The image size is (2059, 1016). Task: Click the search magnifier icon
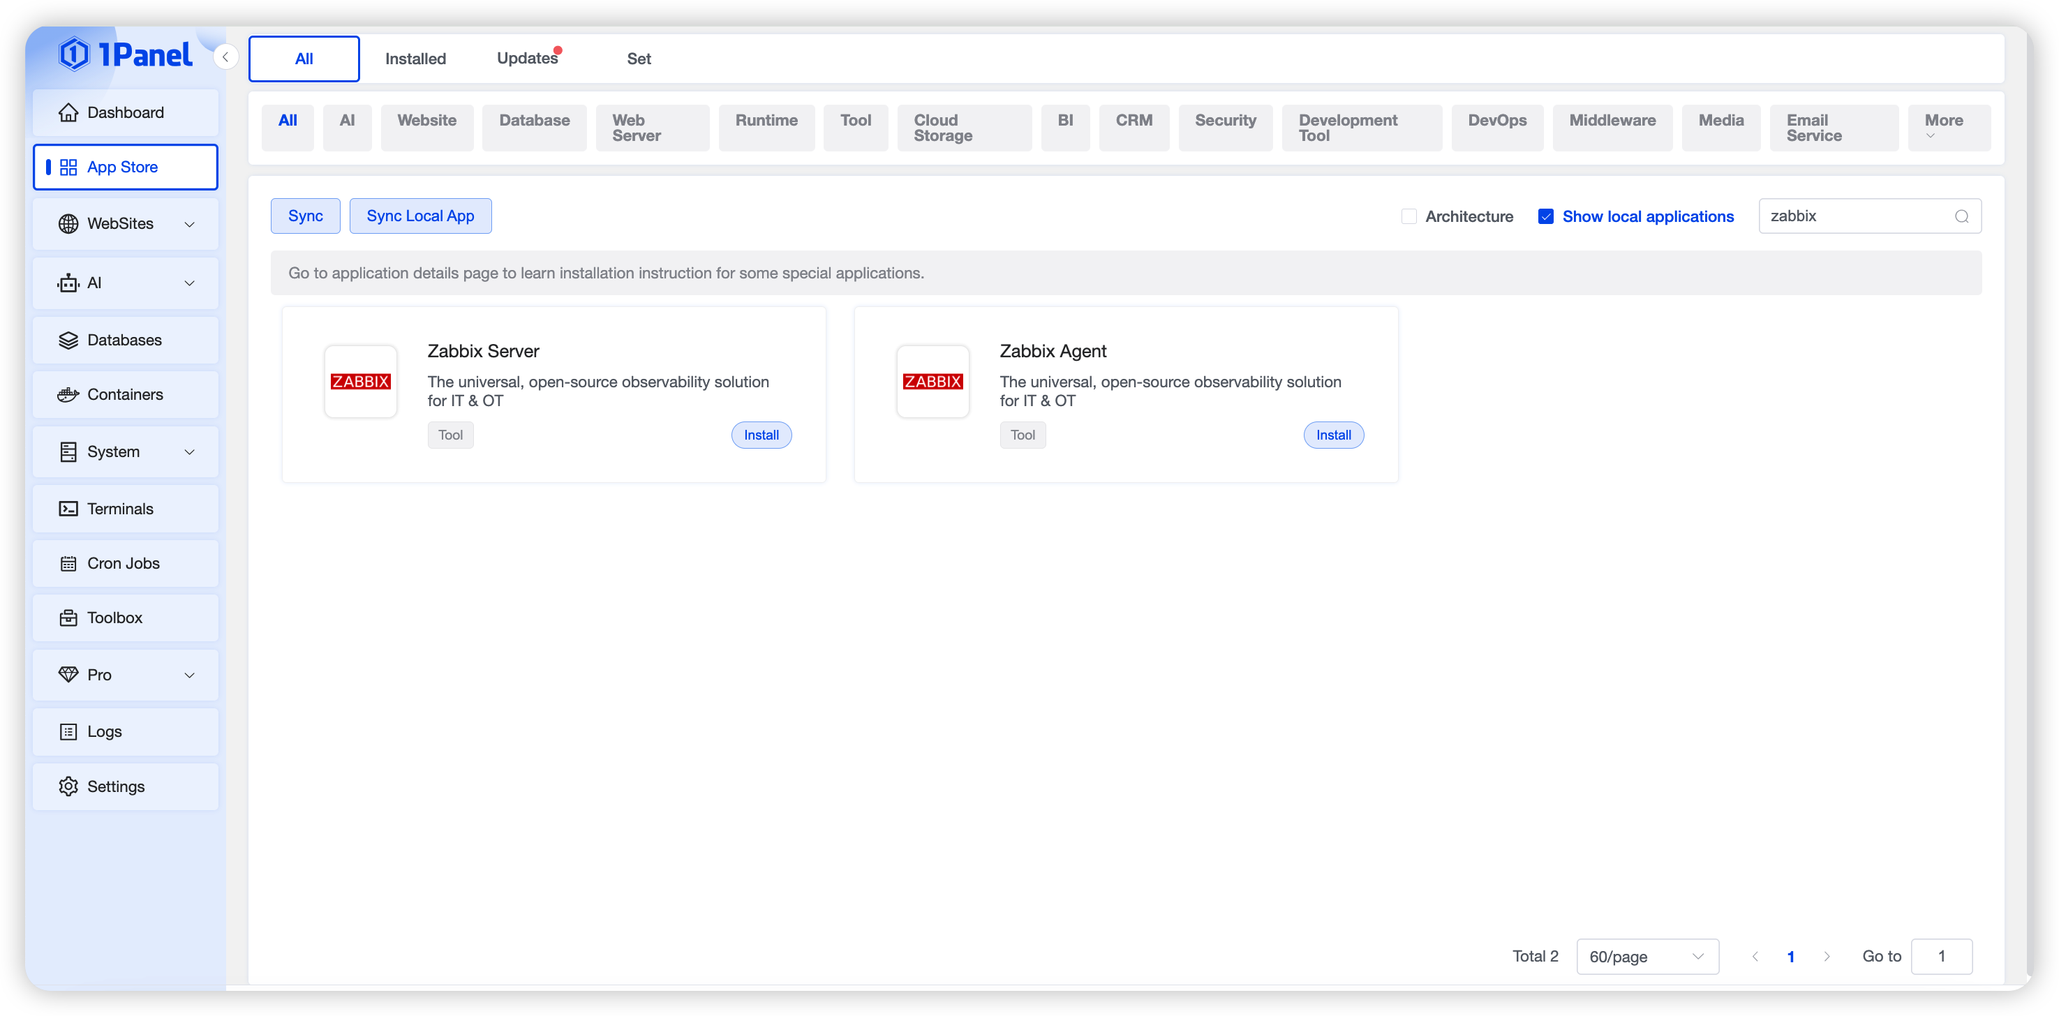tap(1961, 216)
